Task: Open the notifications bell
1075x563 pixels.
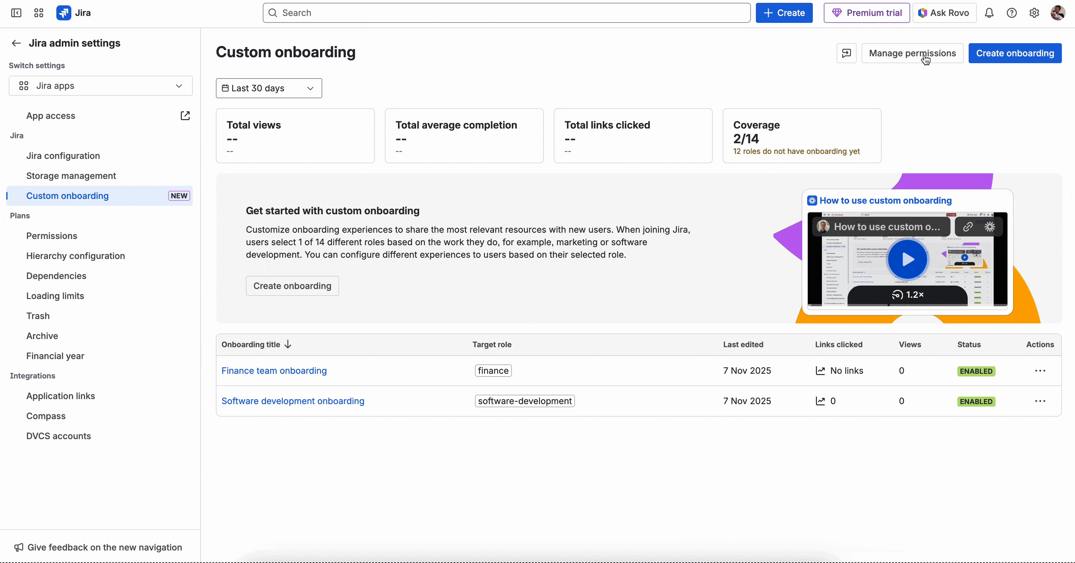Action: pos(989,13)
